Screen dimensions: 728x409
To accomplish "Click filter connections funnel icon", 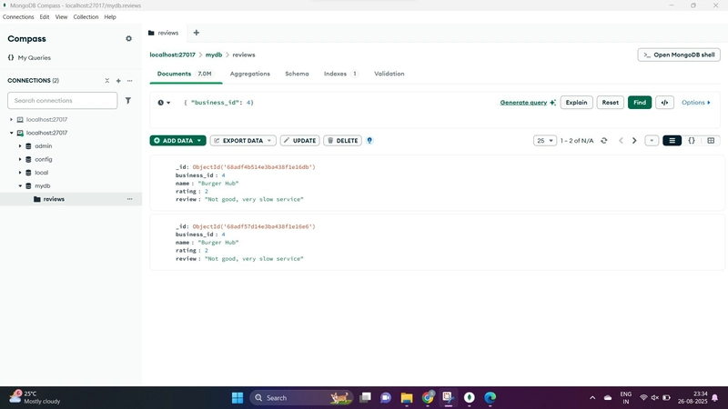I will point(128,100).
